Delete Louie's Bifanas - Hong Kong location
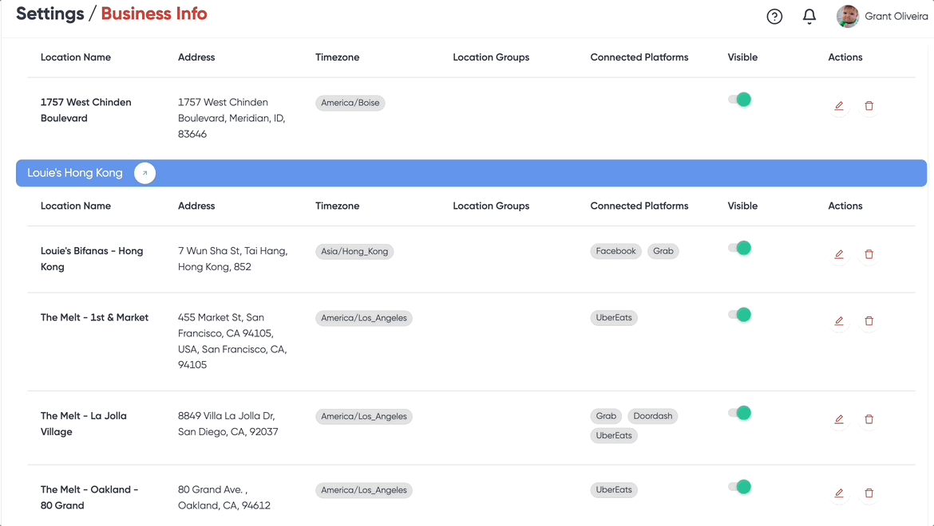 tap(869, 254)
